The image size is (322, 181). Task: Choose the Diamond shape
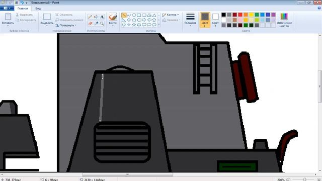tap(129, 20)
